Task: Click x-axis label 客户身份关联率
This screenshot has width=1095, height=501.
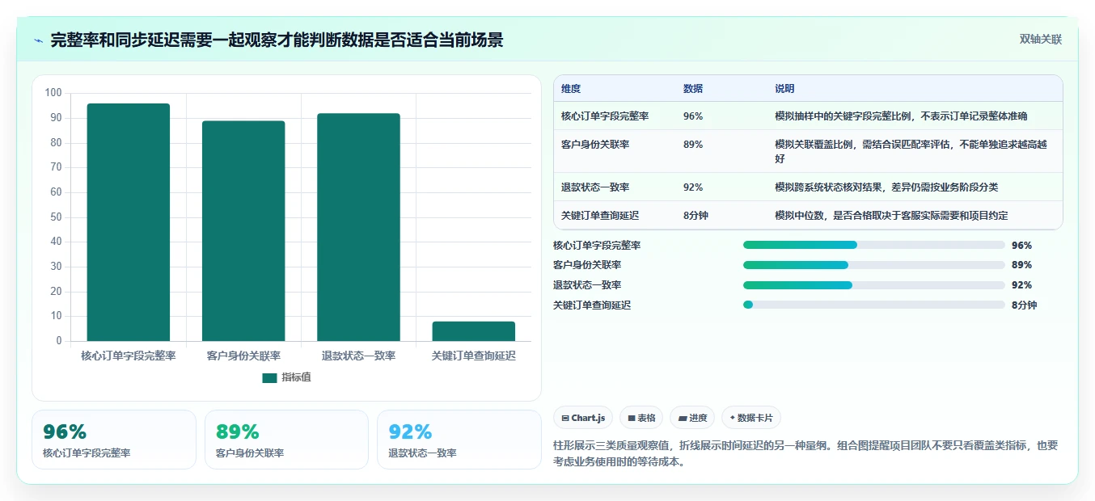Action: (x=243, y=356)
